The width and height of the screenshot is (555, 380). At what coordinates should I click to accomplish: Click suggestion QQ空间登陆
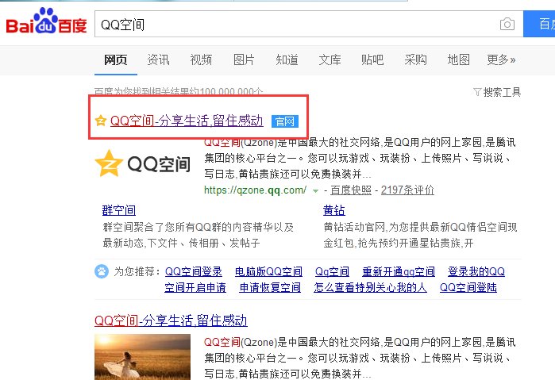click(x=468, y=287)
